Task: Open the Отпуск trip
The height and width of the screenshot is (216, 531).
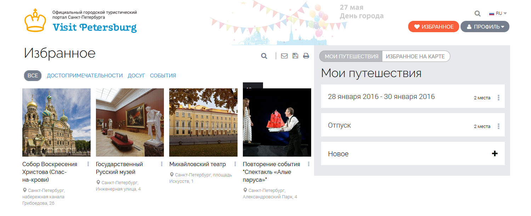Action: click(x=339, y=125)
